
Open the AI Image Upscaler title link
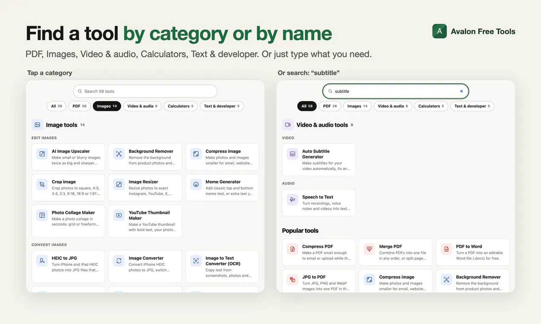pos(71,151)
